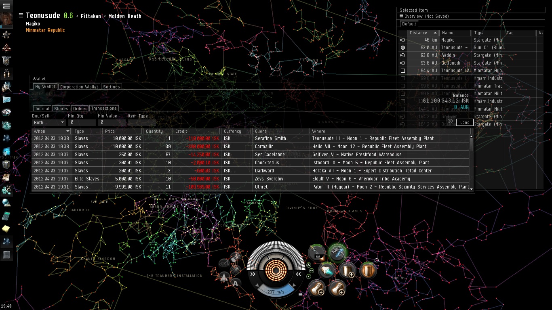Open the Overview (Not Saved) menu icon
The width and height of the screenshot is (552, 310).
coord(401,16)
